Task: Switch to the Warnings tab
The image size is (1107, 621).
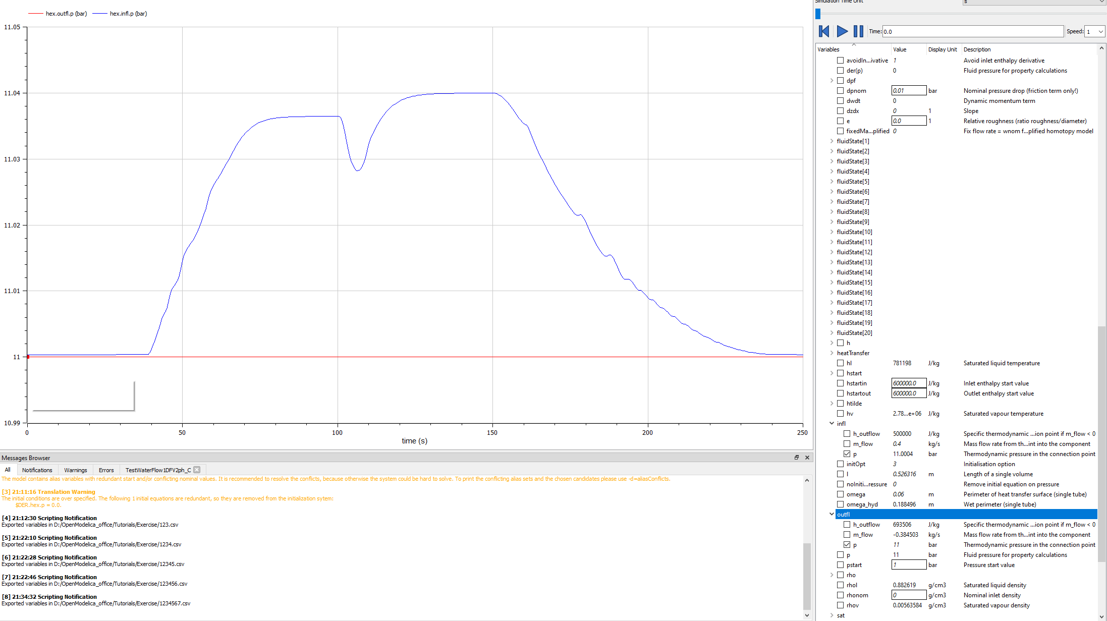Action: click(x=75, y=470)
